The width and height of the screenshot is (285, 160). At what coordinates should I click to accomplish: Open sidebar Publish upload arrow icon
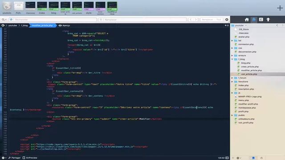pyautogui.click(x=268, y=20)
